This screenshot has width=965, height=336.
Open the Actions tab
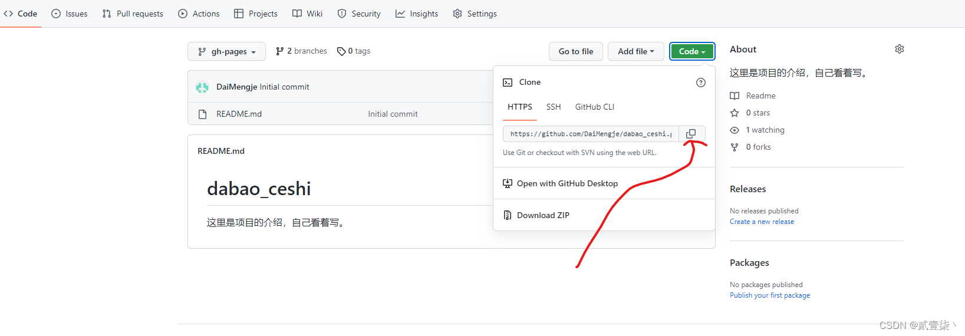199,14
